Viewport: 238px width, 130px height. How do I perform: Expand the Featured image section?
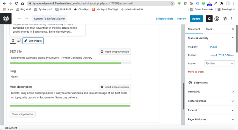pos(211,101)
